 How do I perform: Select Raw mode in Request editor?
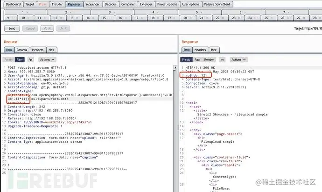coord(20,60)
